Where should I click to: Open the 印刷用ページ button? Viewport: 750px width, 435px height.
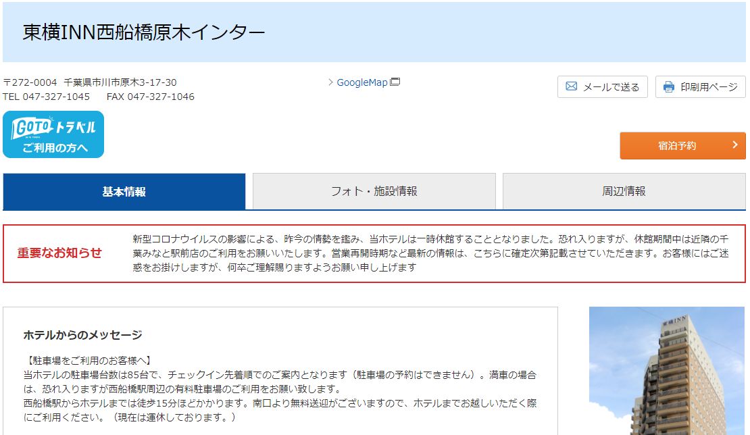click(700, 87)
